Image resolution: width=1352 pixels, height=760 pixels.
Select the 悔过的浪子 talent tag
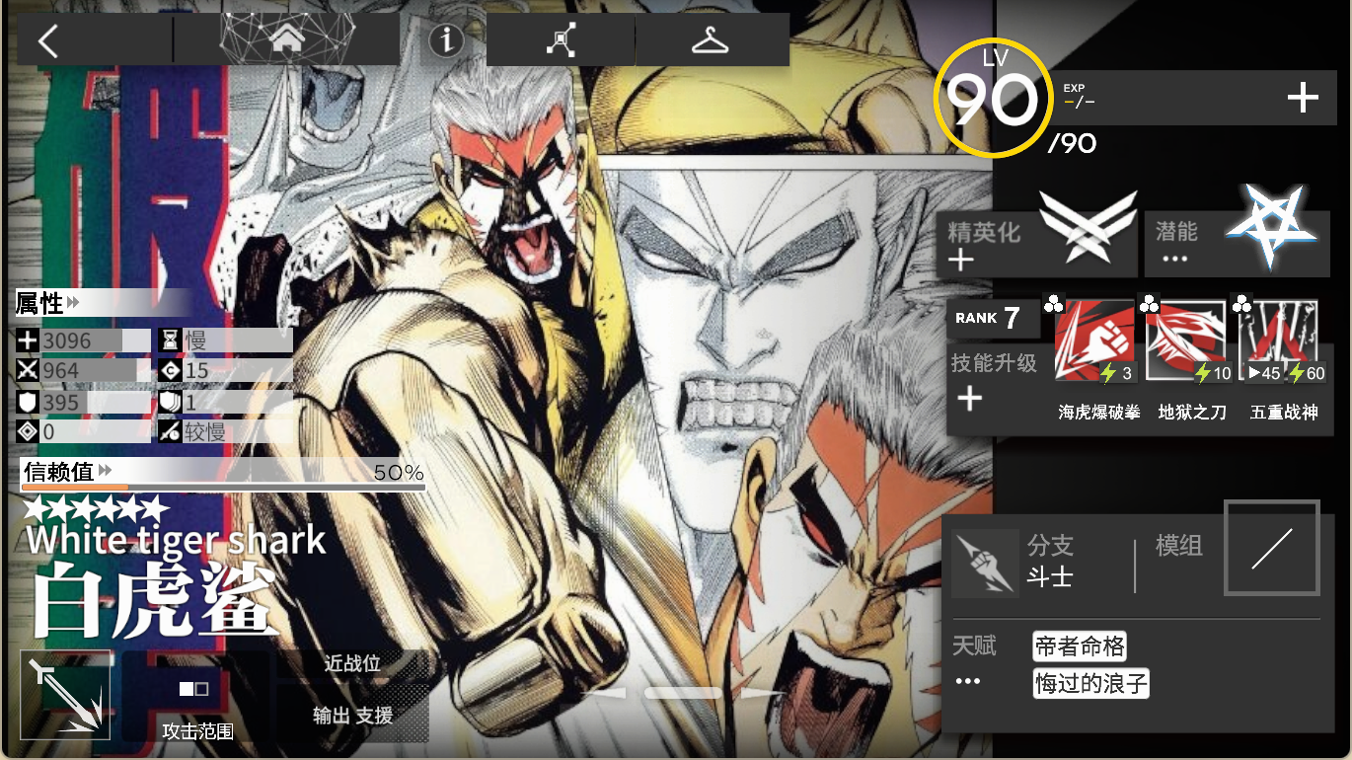[1091, 683]
